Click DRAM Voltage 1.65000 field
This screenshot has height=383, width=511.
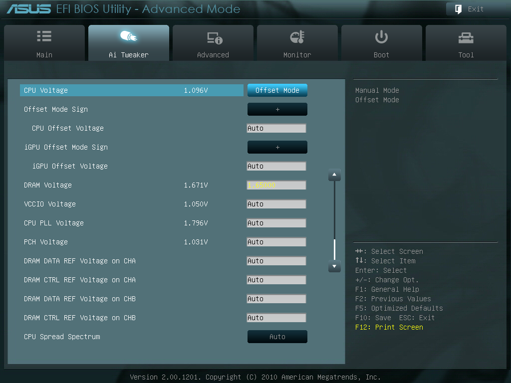(x=276, y=185)
